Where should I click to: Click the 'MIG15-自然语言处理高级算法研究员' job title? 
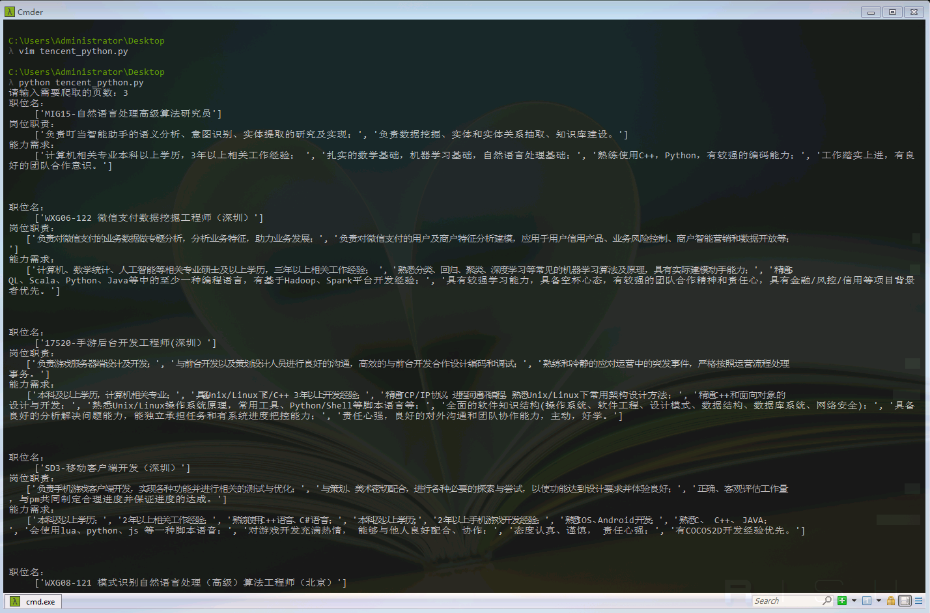click(x=128, y=113)
